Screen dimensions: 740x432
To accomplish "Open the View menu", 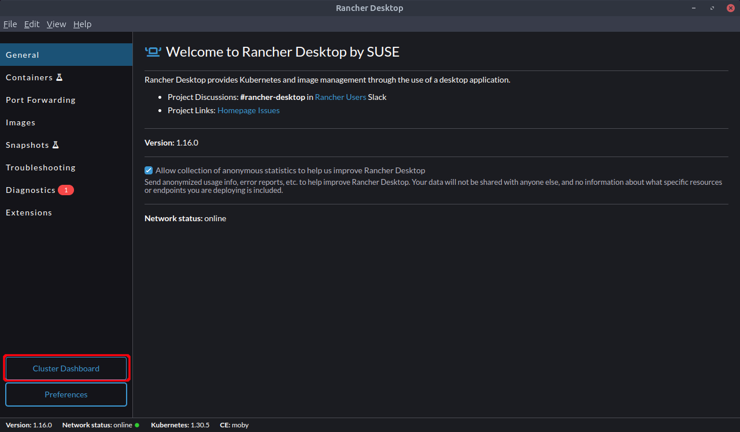I will [x=56, y=24].
